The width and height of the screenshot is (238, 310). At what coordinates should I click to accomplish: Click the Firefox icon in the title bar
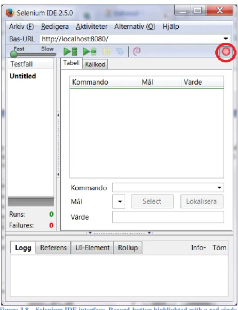pyautogui.click(x=10, y=13)
